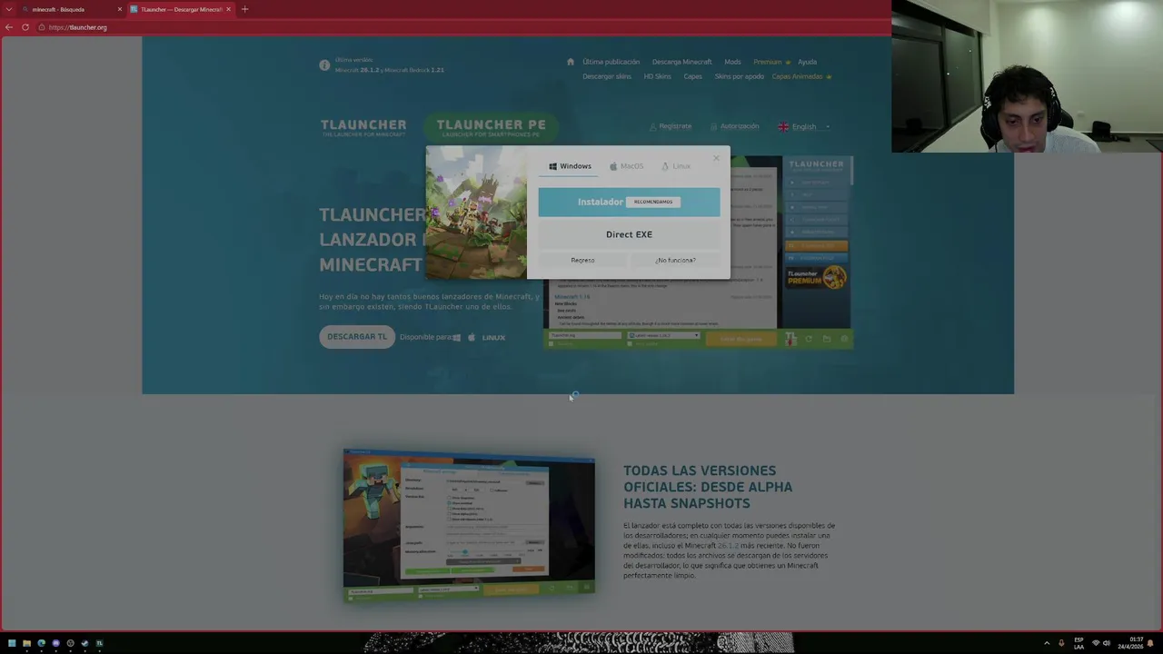Switch to the MacOS download tab
The image size is (1163, 654).
click(626, 166)
